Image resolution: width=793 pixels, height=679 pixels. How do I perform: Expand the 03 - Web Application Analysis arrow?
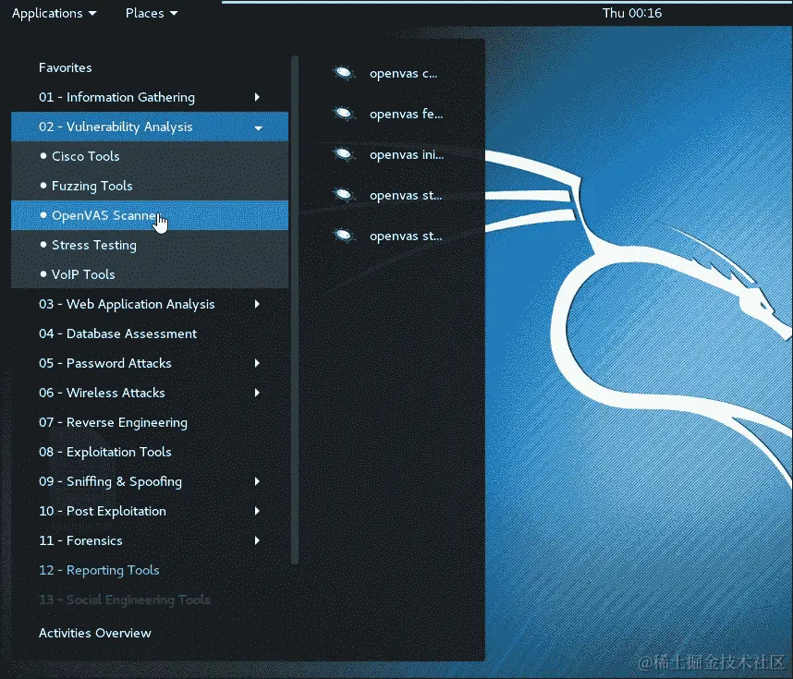[x=257, y=304]
